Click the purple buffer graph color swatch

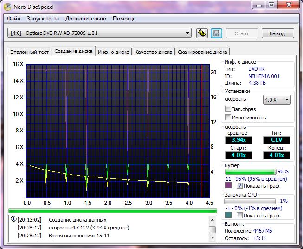point(228,185)
